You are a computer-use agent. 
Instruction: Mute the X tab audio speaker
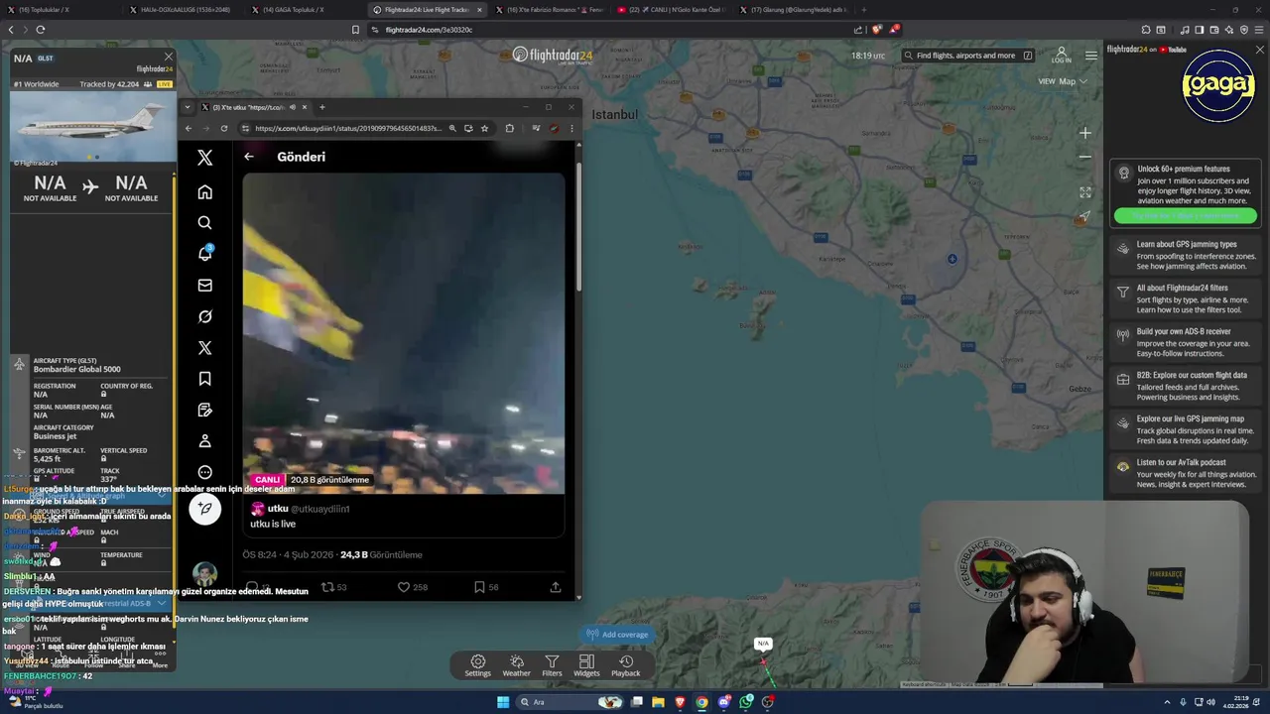[x=292, y=107]
